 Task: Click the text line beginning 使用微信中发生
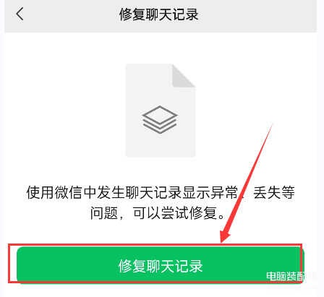click(x=161, y=193)
